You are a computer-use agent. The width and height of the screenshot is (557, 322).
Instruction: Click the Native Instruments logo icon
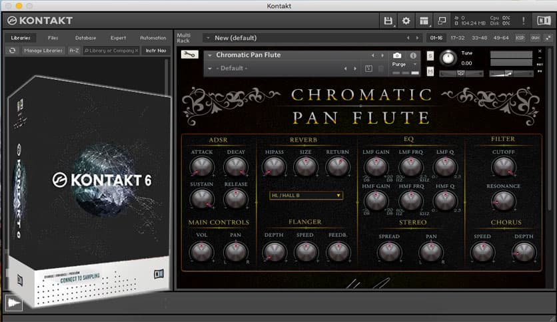tap(544, 21)
